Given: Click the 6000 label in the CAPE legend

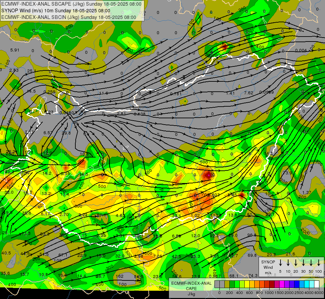Looking at the screenshot, I should click(319, 293).
